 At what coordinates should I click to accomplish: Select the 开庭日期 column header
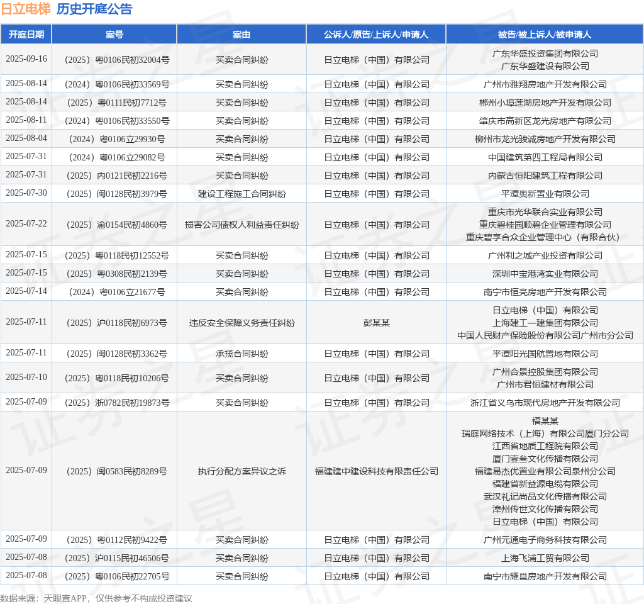tap(26, 35)
